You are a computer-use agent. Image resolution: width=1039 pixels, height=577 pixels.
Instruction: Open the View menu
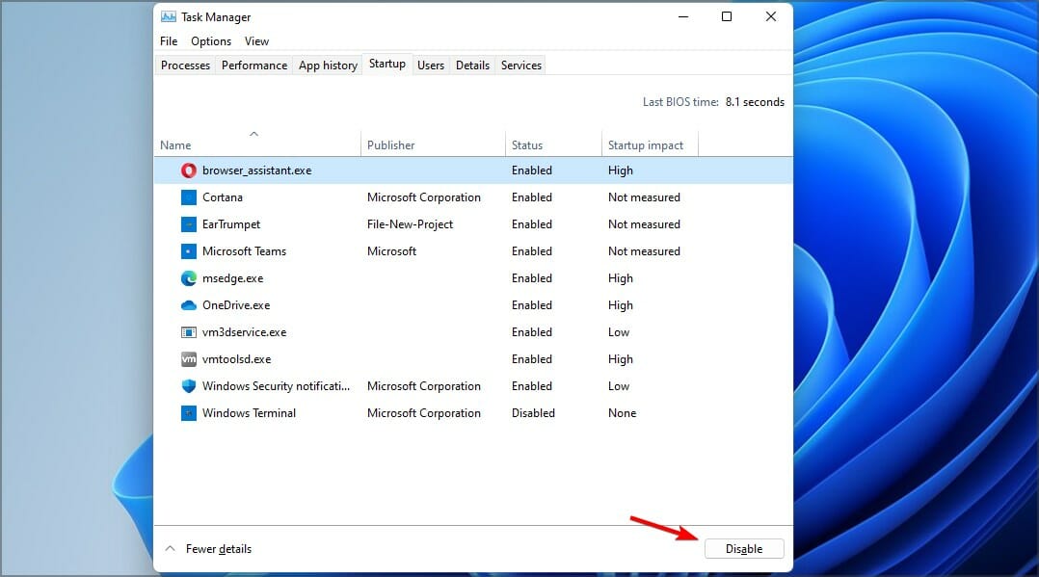[x=256, y=41]
